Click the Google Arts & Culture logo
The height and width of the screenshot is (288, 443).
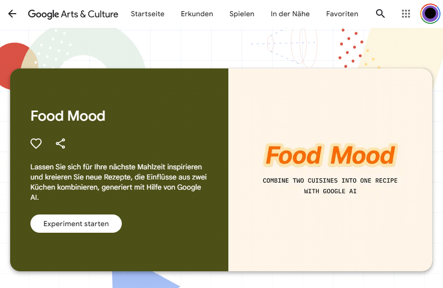[73, 14]
